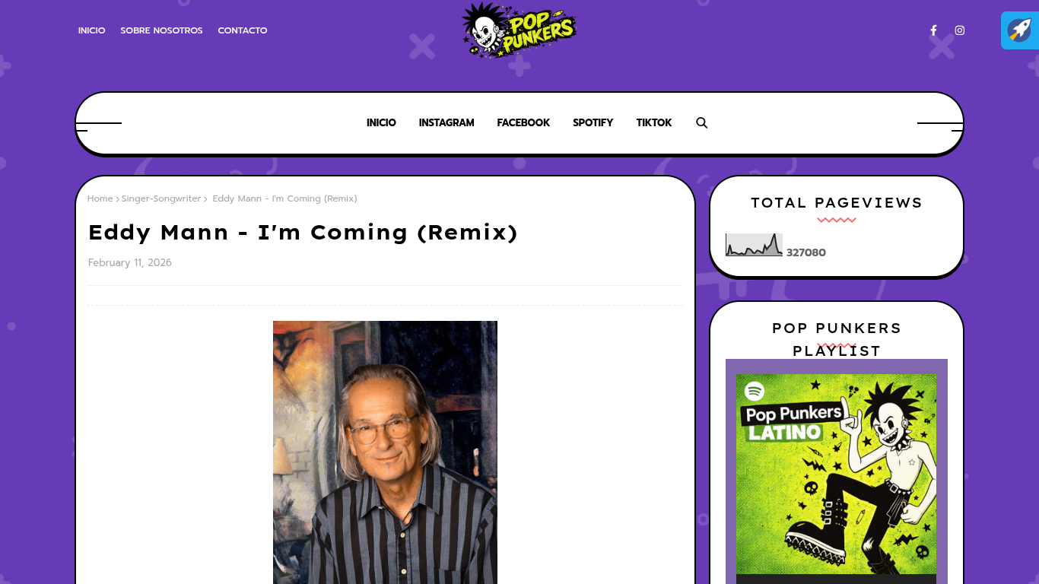Open TIKTOK in the navigation bar

654,122
